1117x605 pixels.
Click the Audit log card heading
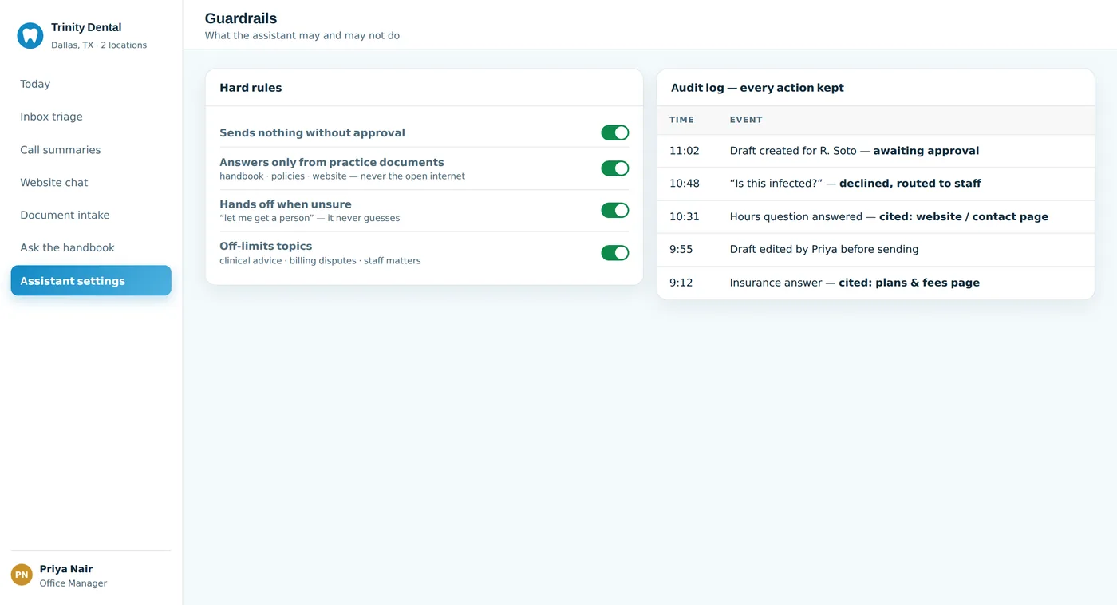(757, 88)
